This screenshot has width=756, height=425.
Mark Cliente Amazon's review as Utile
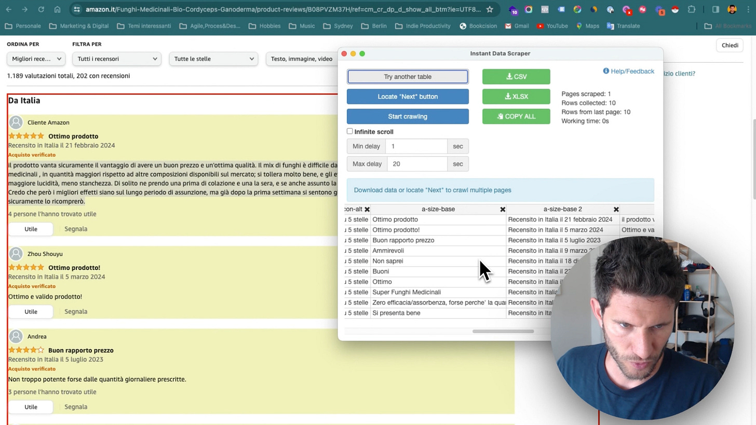coord(31,229)
